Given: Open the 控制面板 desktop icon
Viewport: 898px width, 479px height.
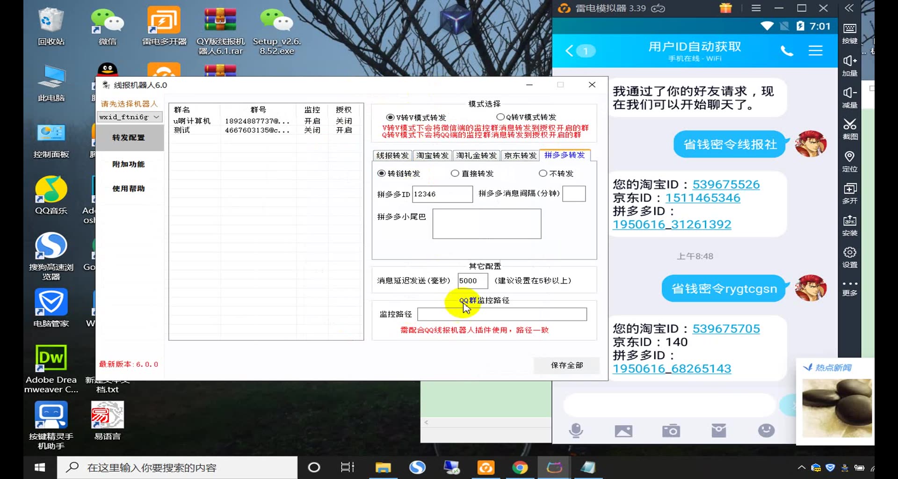Looking at the screenshot, I should pos(51,140).
